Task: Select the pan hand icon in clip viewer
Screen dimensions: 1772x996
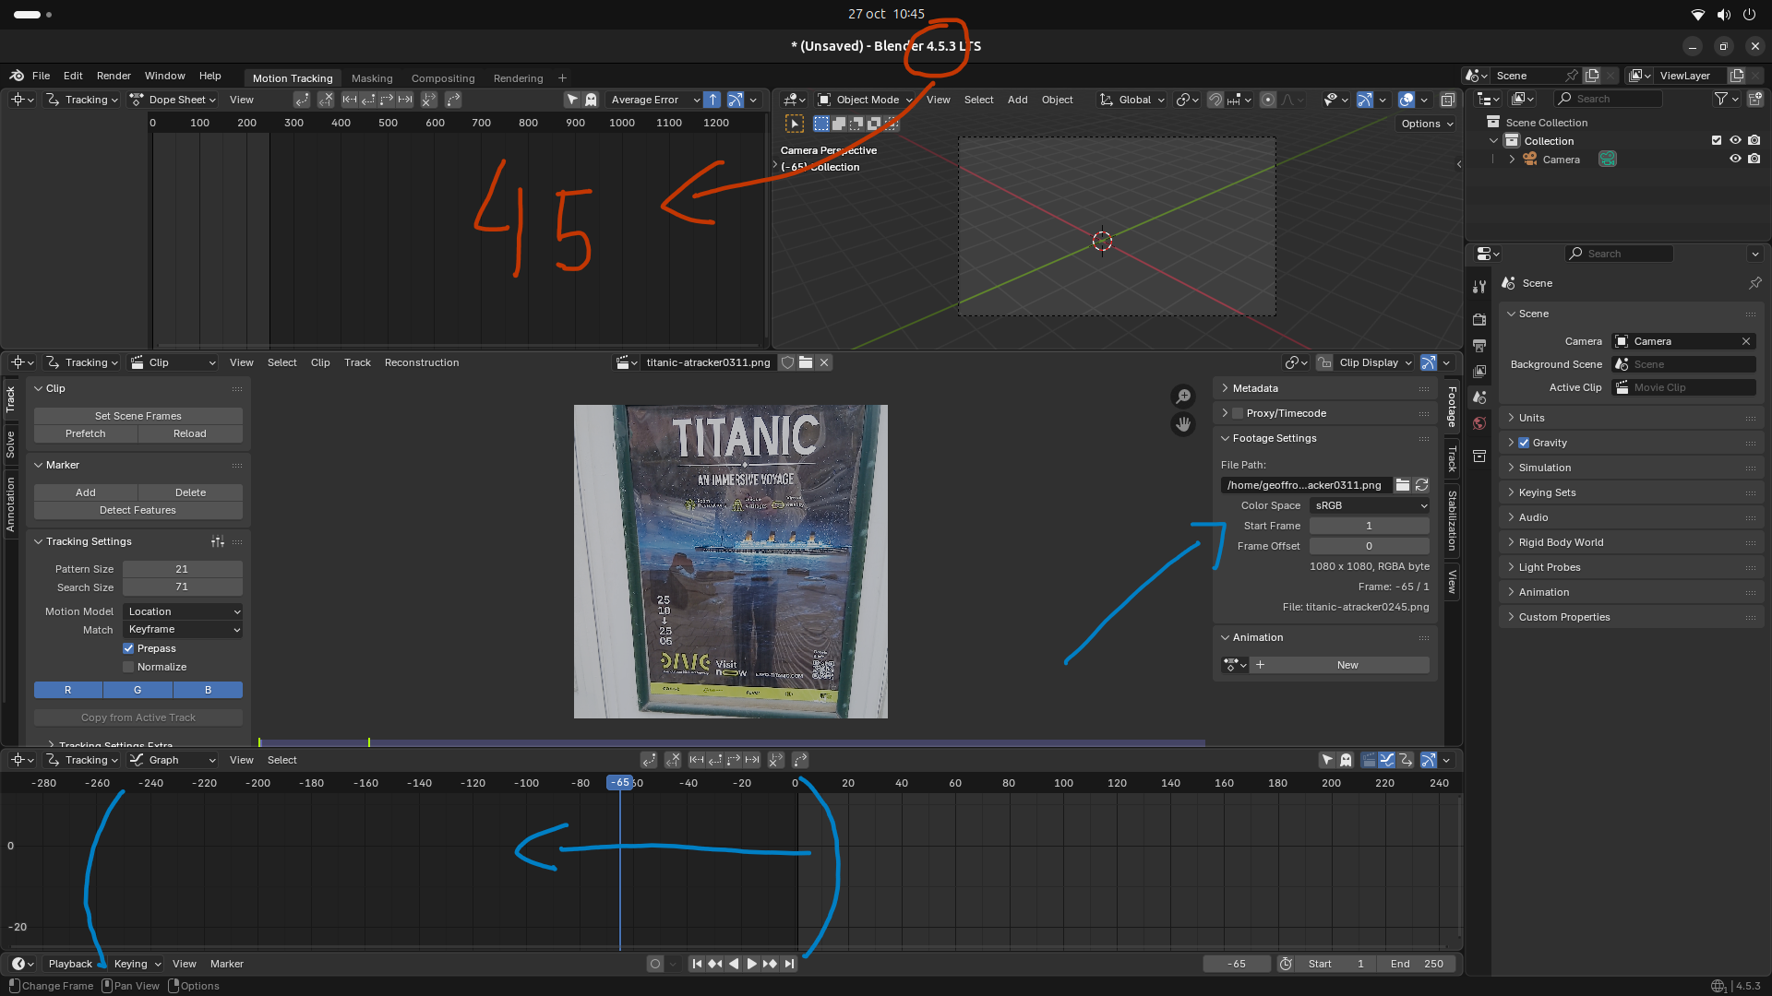Action: click(1183, 424)
